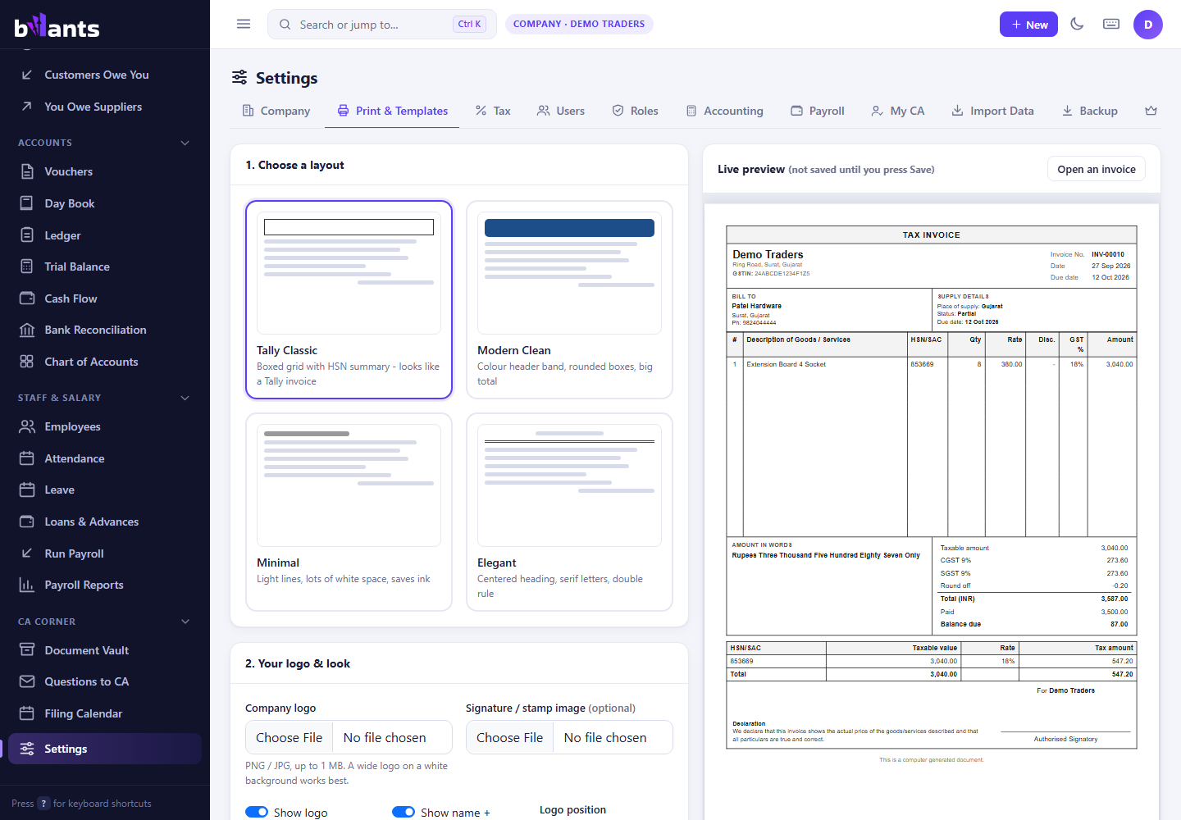The width and height of the screenshot is (1181, 820).
Task: Collapse the Staff & Salary section
Action: (x=185, y=398)
